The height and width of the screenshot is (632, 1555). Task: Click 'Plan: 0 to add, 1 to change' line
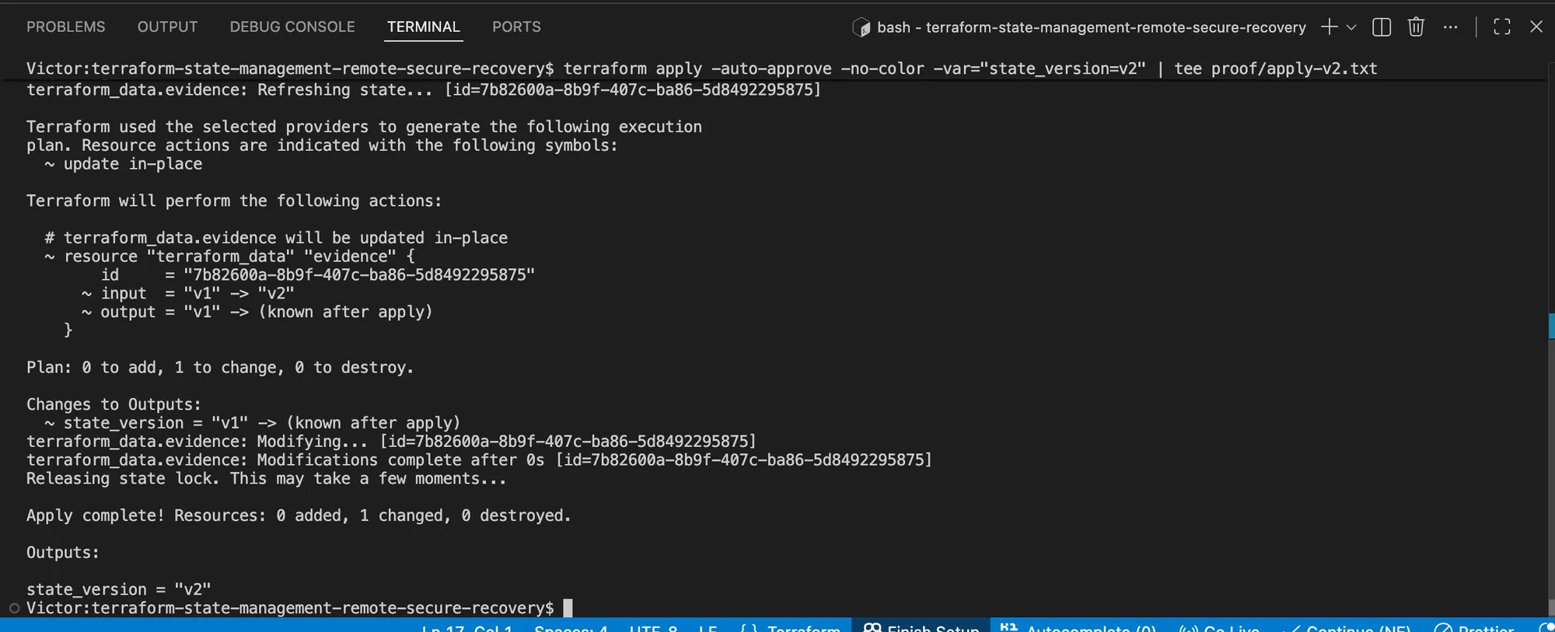pyautogui.click(x=220, y=368)
